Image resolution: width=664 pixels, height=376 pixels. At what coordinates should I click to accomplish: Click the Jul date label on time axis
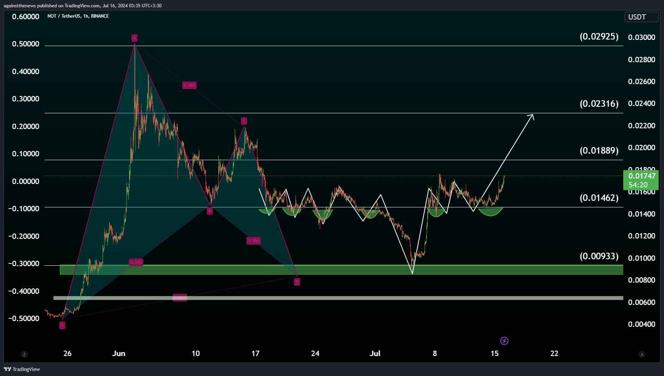[x=375, y=353]
